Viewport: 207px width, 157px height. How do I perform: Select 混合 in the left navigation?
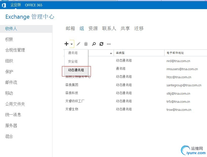pyautogui.click(x=9, y=136)
